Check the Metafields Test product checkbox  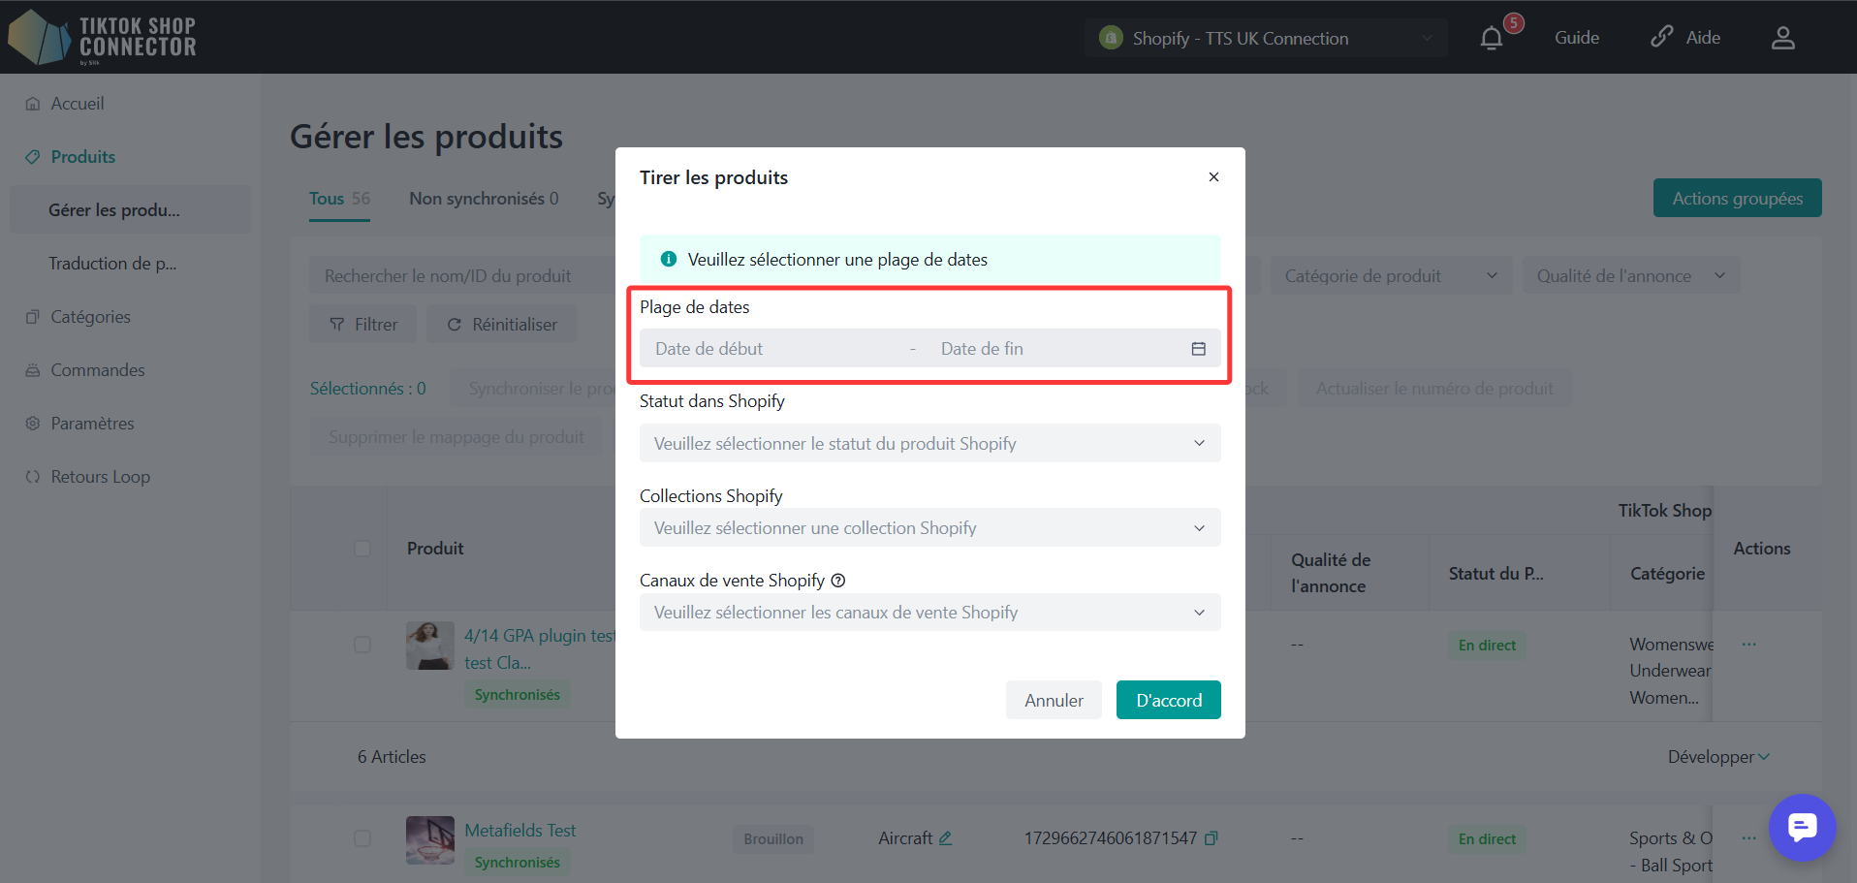pyautogui.click(x=362, y=838)
